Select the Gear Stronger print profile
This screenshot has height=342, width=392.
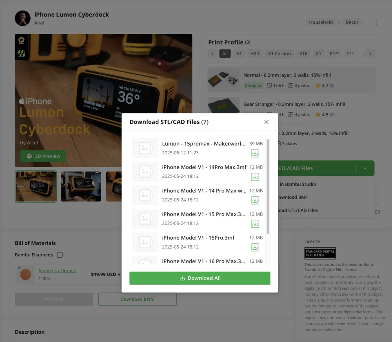292,109
